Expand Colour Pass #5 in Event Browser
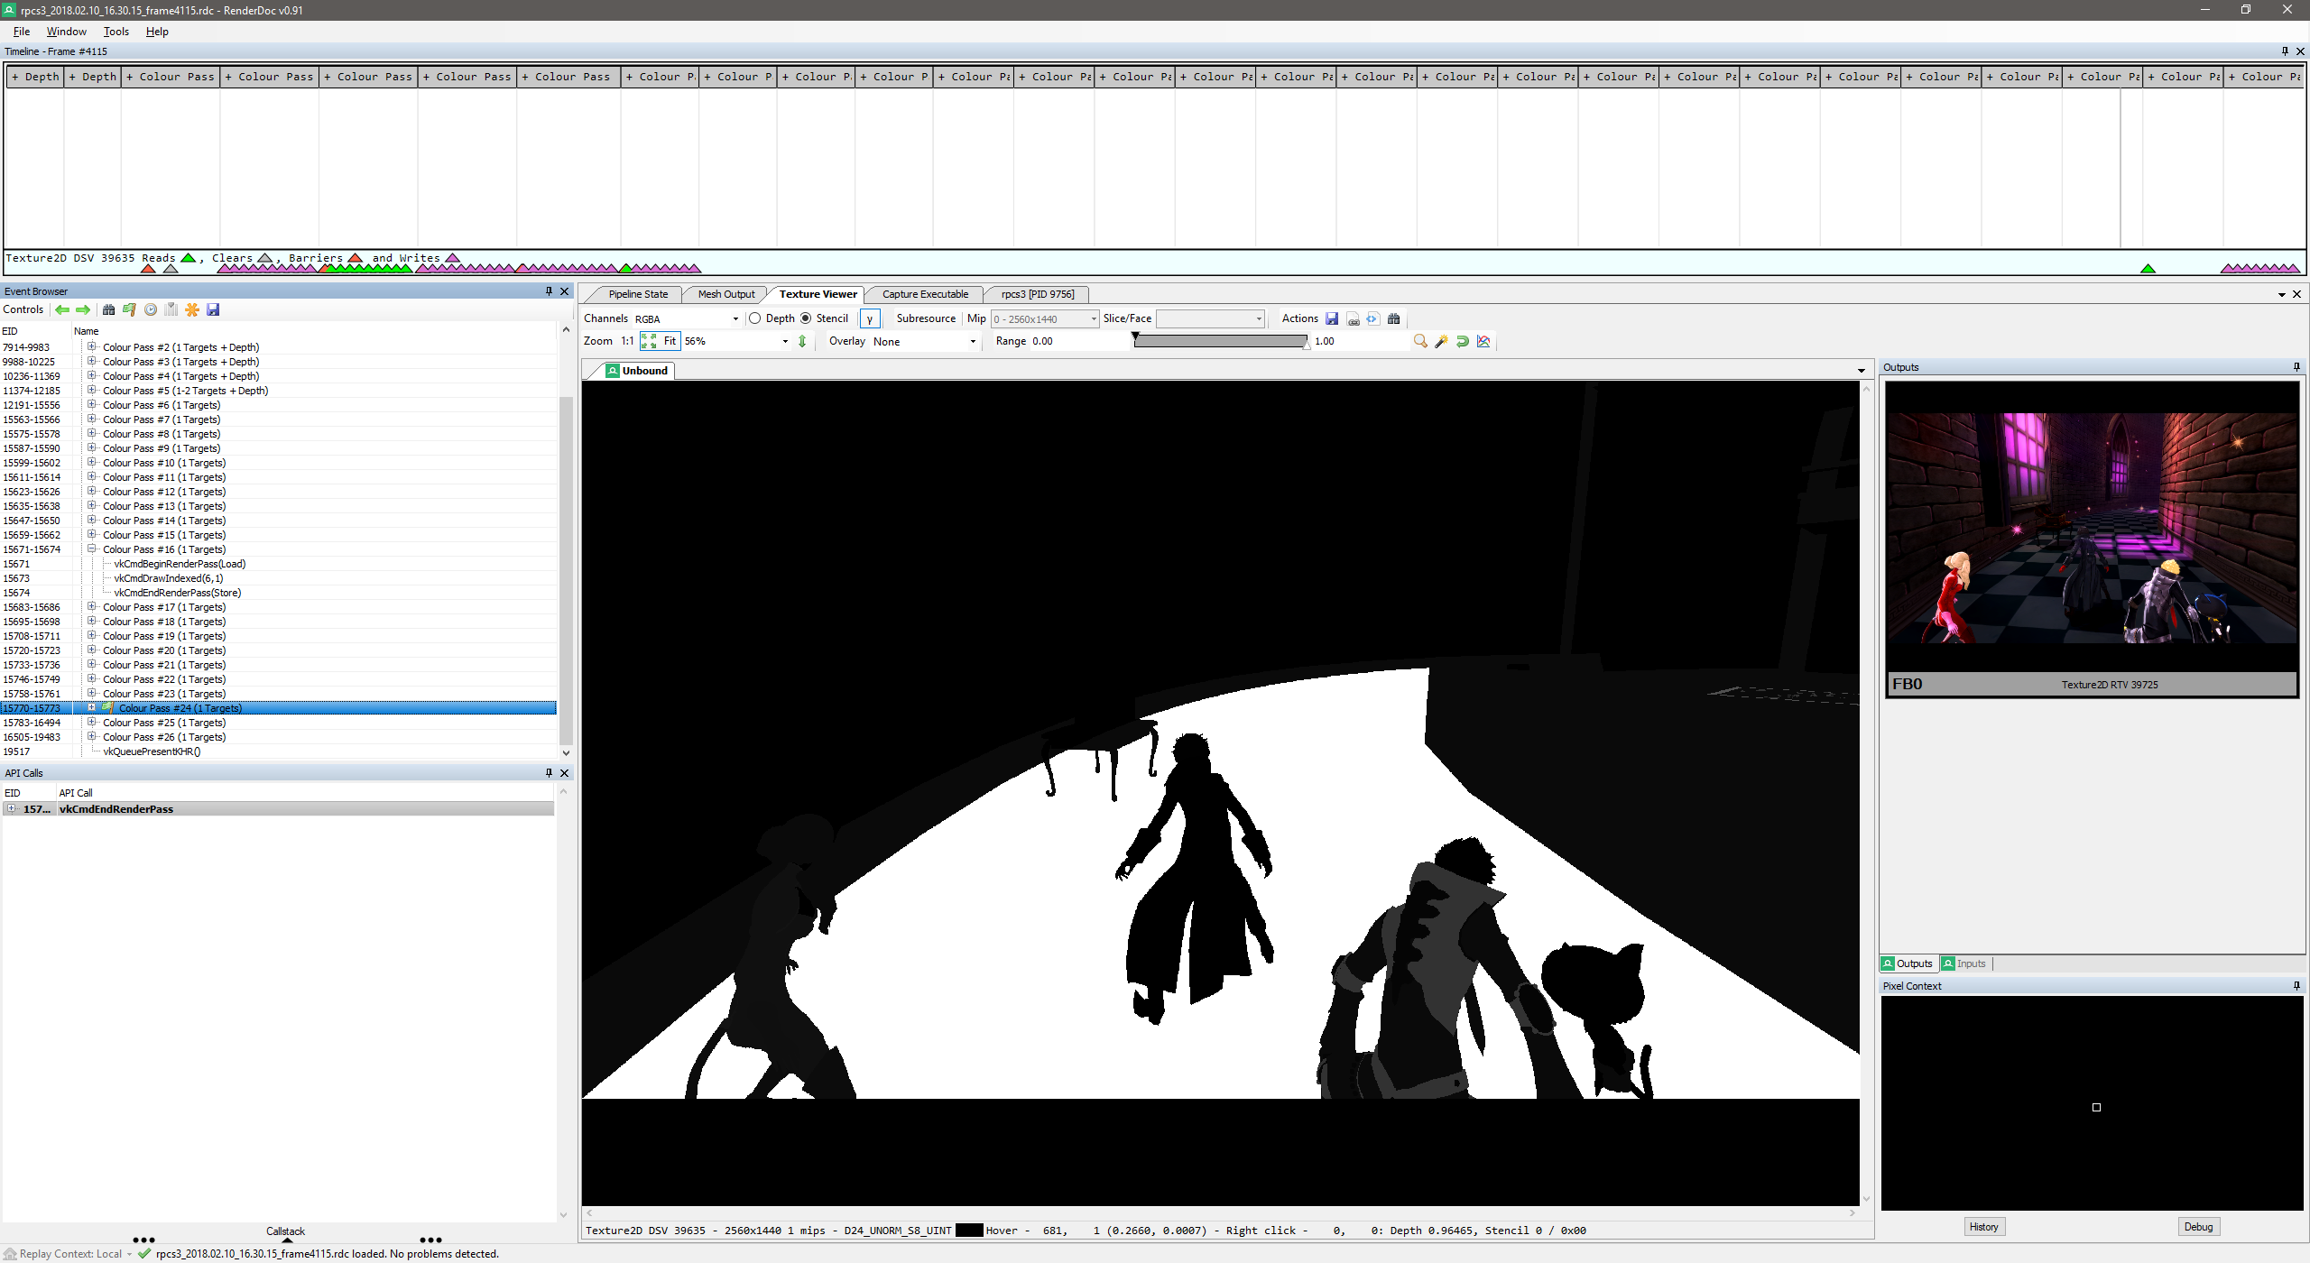 coord(91,390)
